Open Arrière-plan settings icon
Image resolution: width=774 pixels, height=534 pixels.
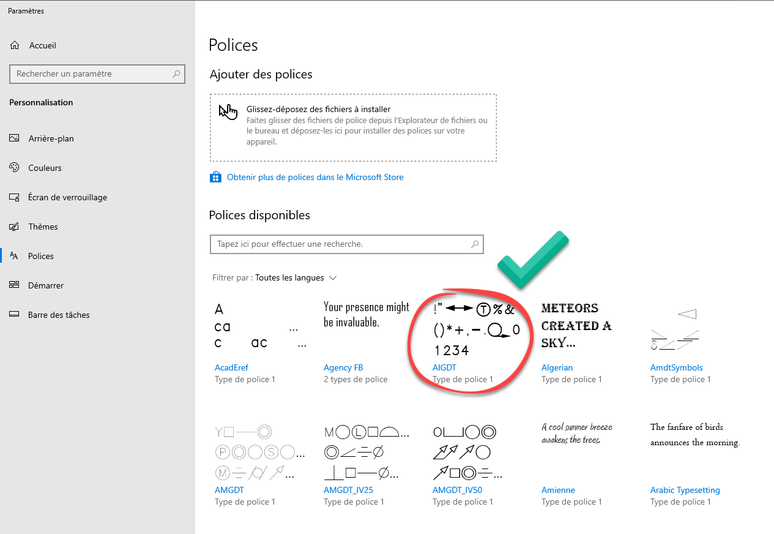point(15,138)
